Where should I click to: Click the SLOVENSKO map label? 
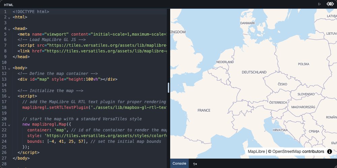tap(306, 94)
